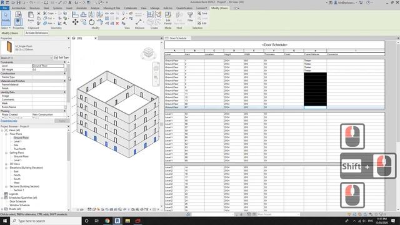Screen dimensions: 400x225
Task: Click the 1:100 view scale control
Action: click(80, 209)
